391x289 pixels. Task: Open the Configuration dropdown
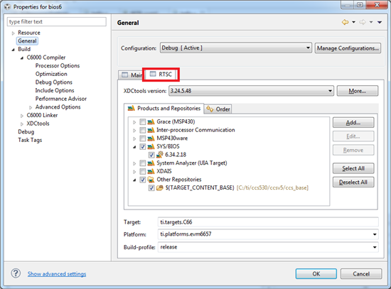click(236, 48)
